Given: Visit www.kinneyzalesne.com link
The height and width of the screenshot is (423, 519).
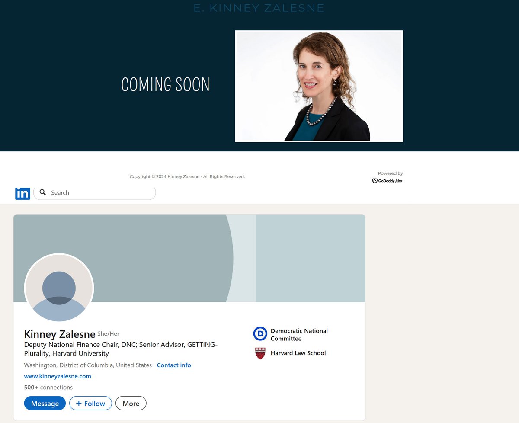Looking at the screenshot, I should (58, 376).
